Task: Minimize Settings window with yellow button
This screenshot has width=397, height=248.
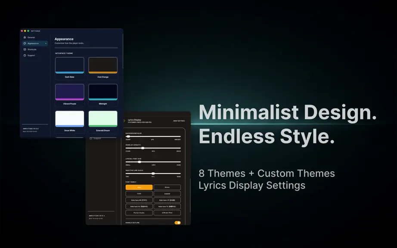Action: point(25,31)
